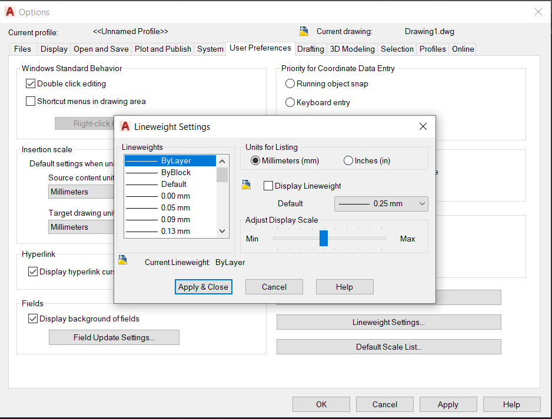This screenshot has height=419, width=552.
Task: Open the 3D Modeling tab
Action: 353,49
